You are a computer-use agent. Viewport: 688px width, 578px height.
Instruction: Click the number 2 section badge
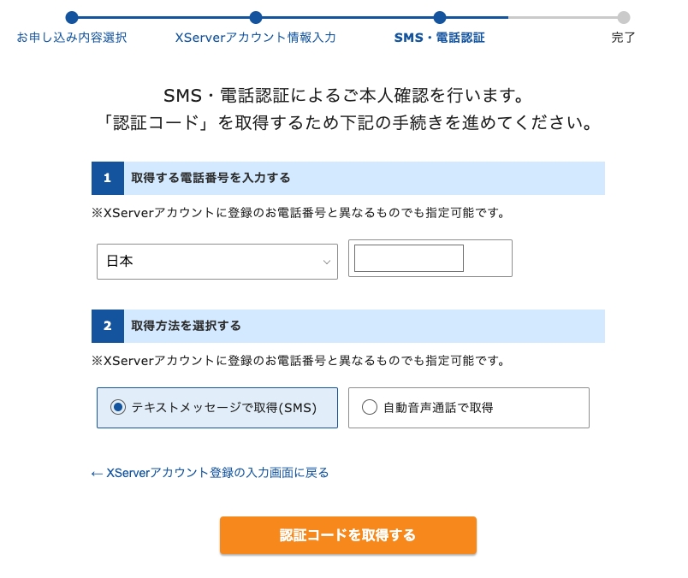pos(108,326)
